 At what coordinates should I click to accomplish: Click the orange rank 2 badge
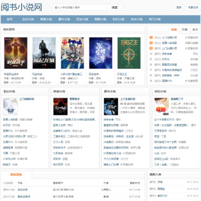coord(151,43)
